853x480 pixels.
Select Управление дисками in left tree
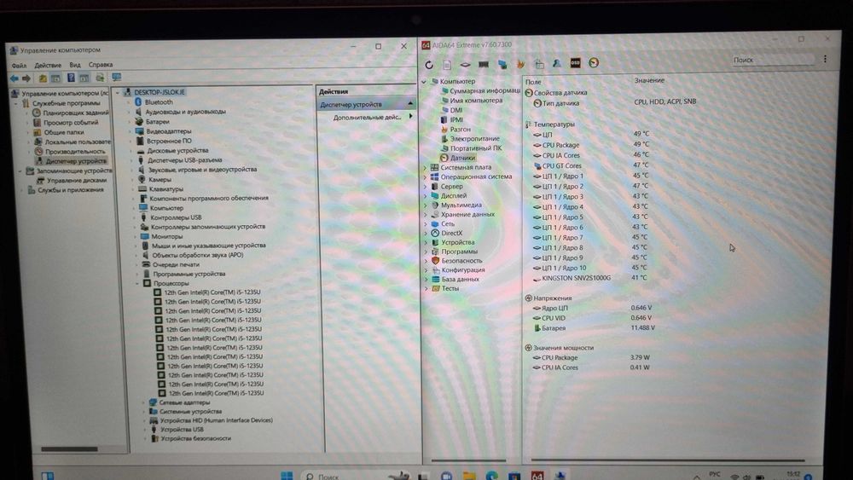[76, 181]
